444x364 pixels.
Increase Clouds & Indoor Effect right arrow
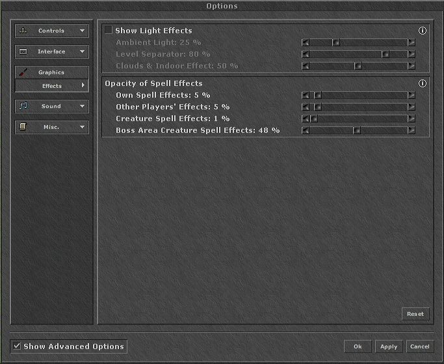(x=411, y=66)
